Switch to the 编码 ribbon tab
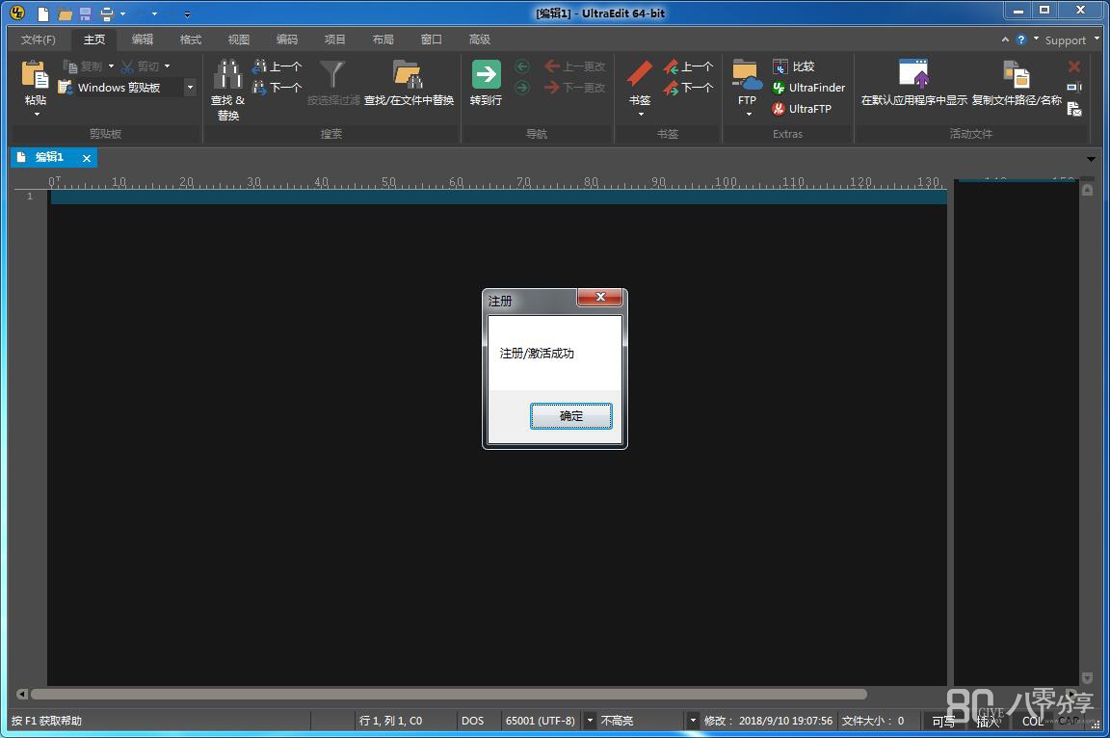Image resolution: width=1110 pixels, height=738 pixels. (287, 40)
